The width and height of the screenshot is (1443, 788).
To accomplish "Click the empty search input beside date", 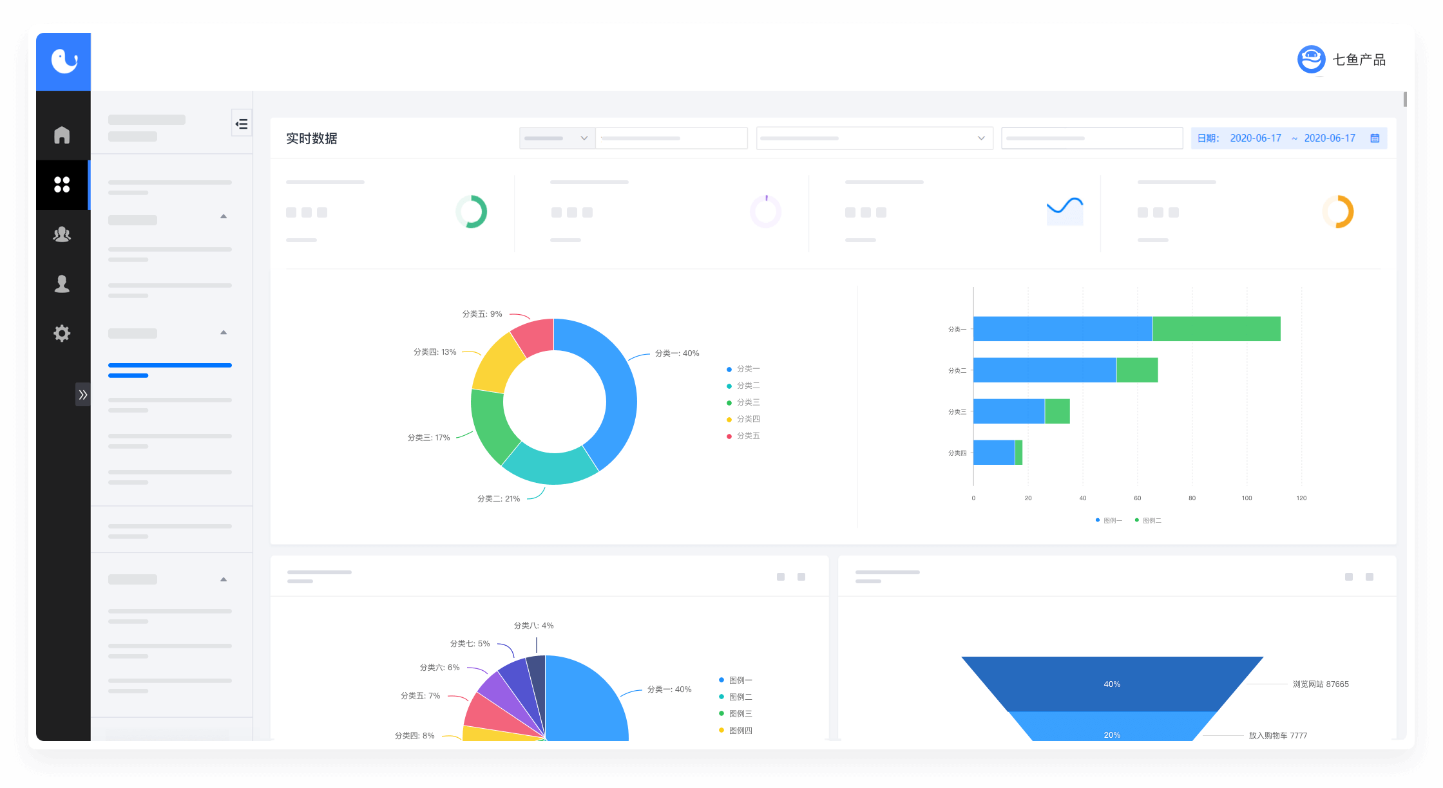I will [1091, 138].
